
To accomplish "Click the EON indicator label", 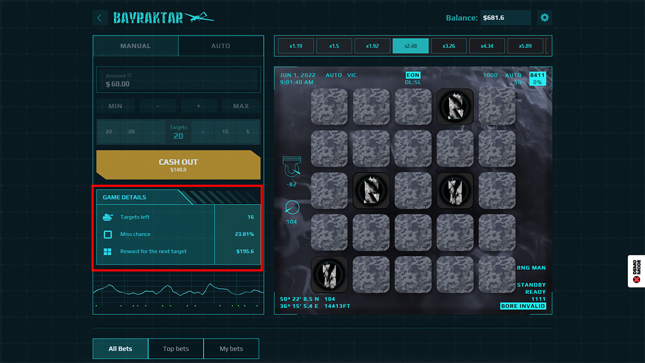I will 413,75.
